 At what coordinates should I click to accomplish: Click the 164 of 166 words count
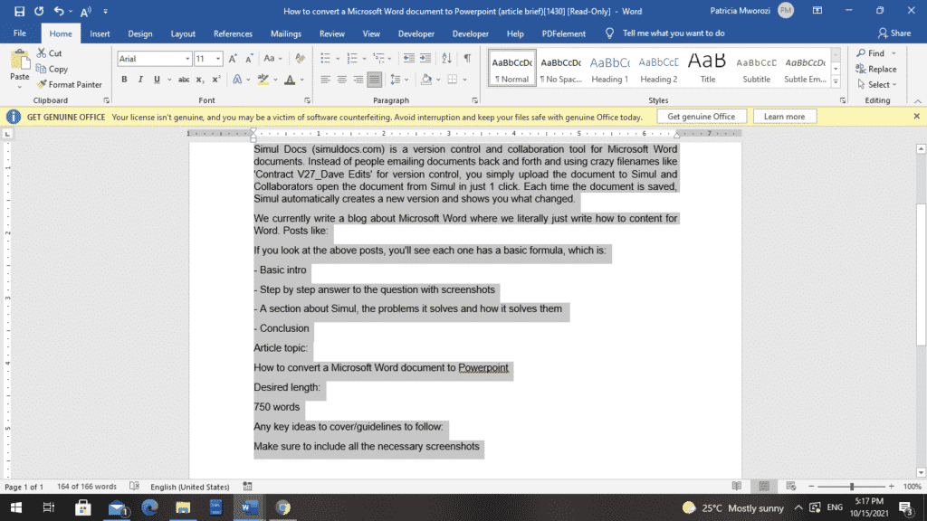[87, 486]
